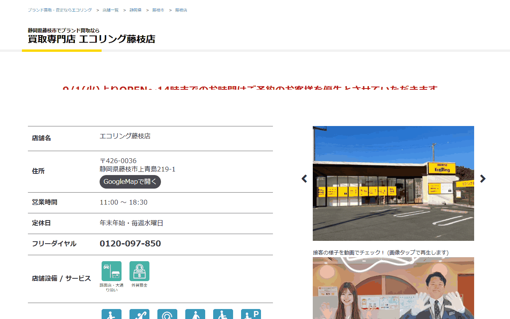The width and height of the screenshot is (510, 319).
Task: Open the 店舗一覧 breadcrumb link
Action: (x=111, y=10)
